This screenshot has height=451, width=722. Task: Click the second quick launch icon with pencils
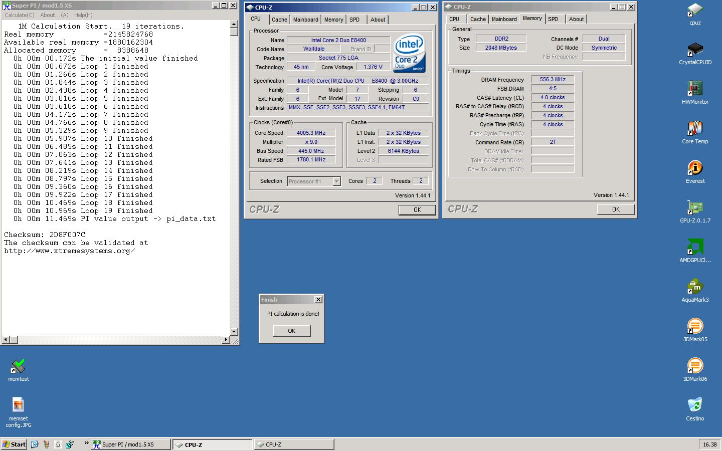47,444
